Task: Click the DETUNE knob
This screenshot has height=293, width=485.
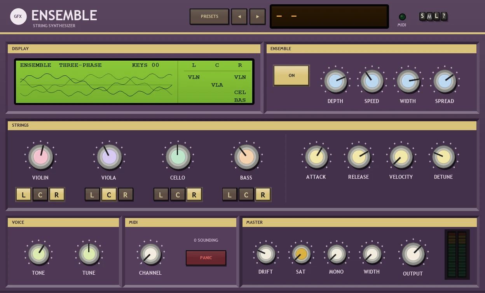Action: (x=443, y=157)
